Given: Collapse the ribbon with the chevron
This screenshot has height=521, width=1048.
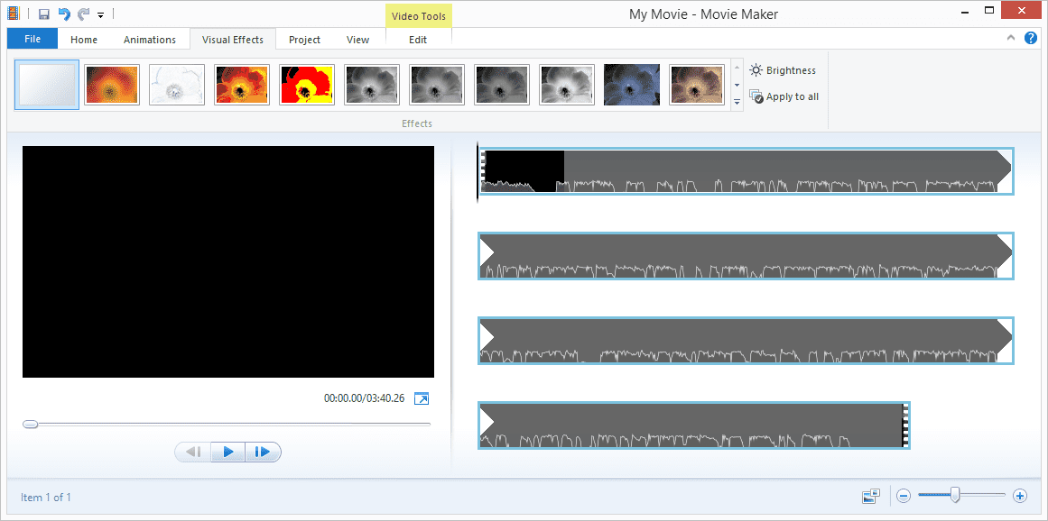Looking at the screenshot, I should (1011, 38).
